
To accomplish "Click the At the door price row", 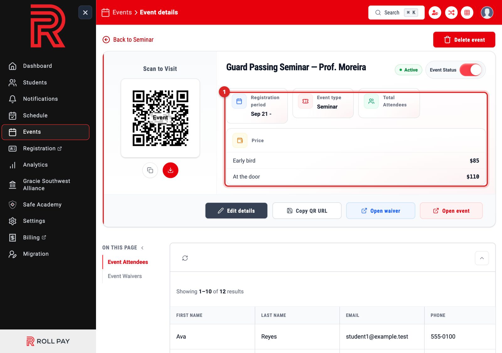I will click(x=356, y=177).
